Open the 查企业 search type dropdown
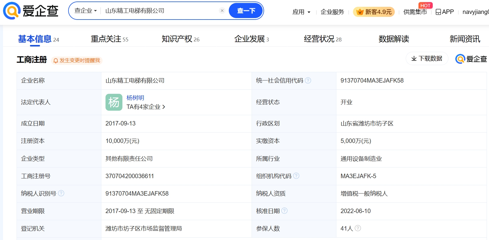The image size is (489, 240). 85,11
